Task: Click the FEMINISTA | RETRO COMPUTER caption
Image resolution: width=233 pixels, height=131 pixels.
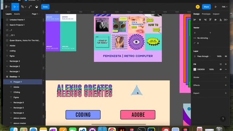Action: pos(128,56)
